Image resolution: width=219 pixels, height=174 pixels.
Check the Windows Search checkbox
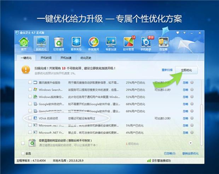pos(30,89)
